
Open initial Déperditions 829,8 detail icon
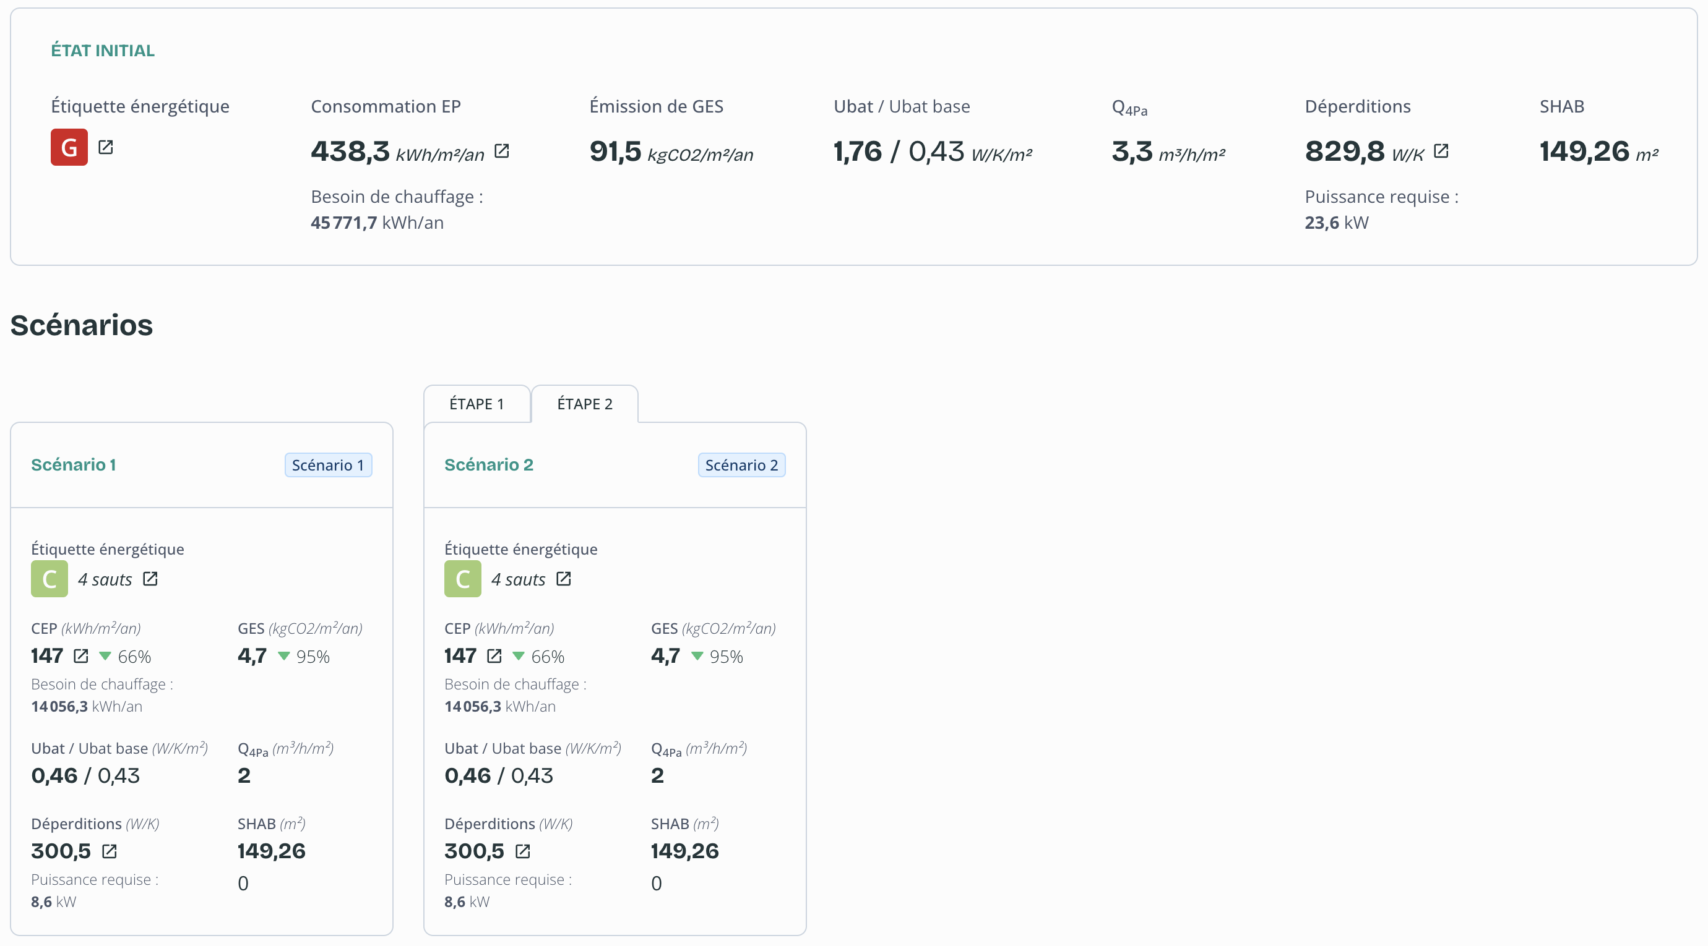click(1440, 151)
